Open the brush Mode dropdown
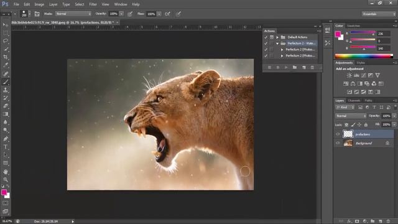Image resolution: width=398 pixels, height=224 pixels. point(73,14)
